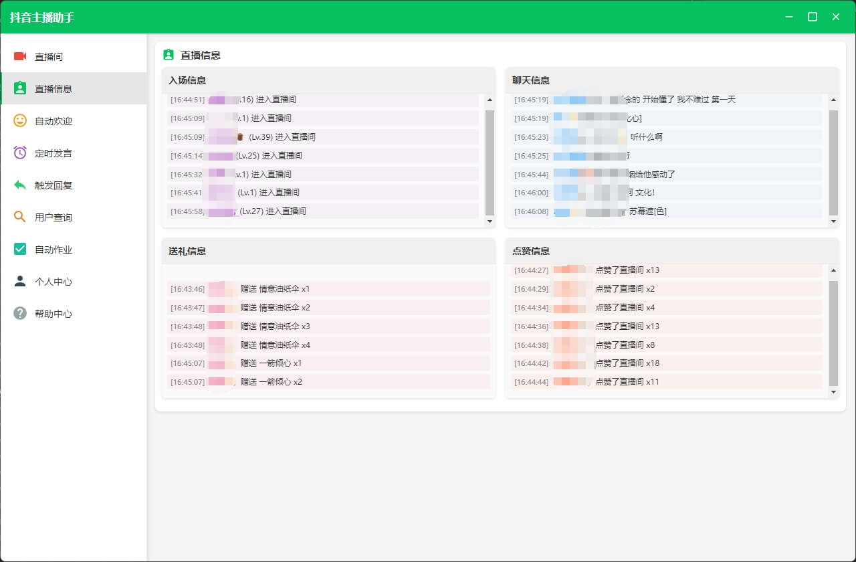
Task: Select like row 16:44:38 点赞了直播间 x8
Action: point(667,345)
